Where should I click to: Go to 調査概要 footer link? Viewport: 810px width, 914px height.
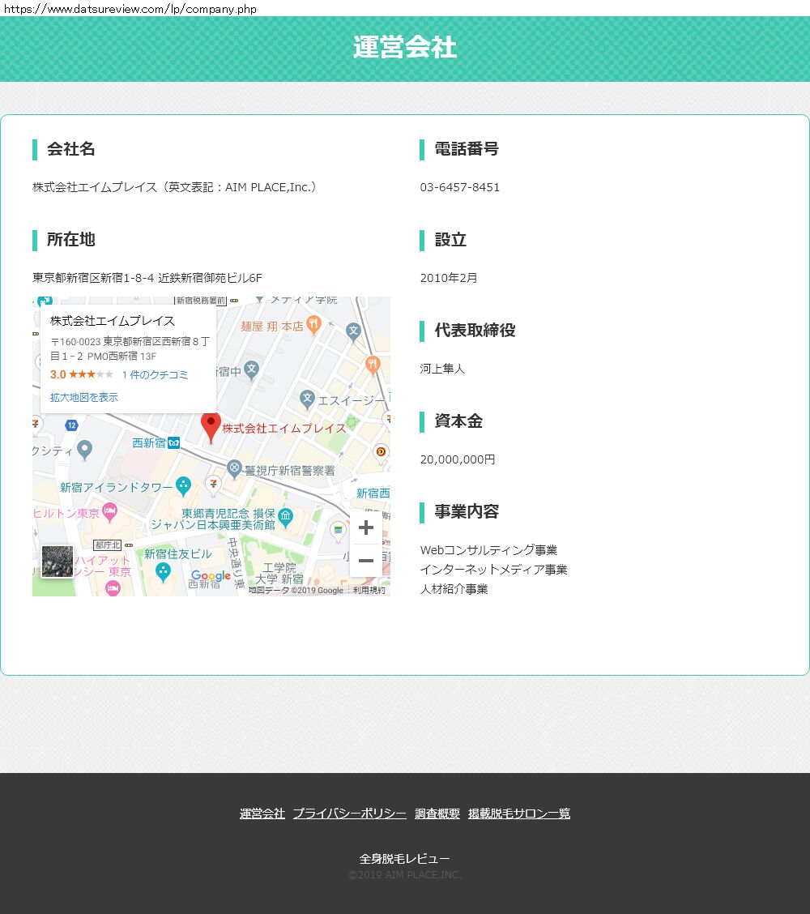[437, 814]
